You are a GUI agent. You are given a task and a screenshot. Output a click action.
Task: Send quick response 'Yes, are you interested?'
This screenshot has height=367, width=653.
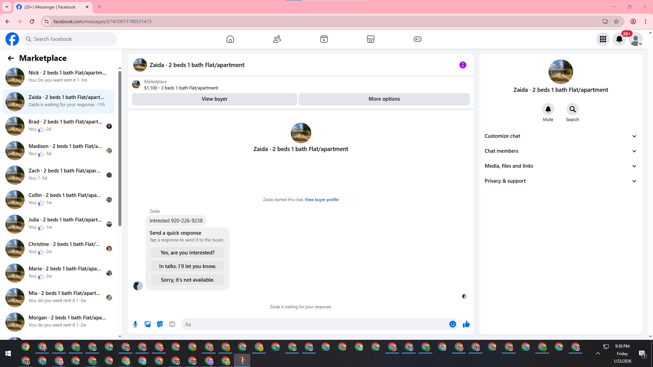click(x=188, y=253)
